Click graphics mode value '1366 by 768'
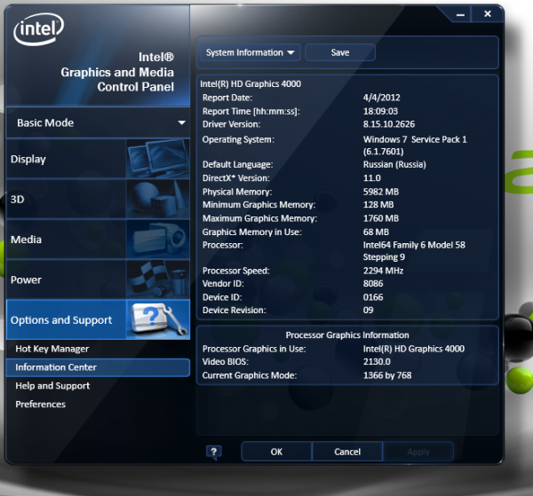 point(387,375)
